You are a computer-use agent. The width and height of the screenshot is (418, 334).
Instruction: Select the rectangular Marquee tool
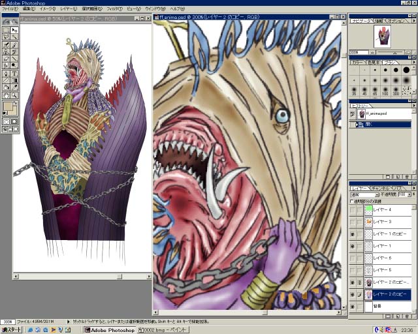pos(6,30)
